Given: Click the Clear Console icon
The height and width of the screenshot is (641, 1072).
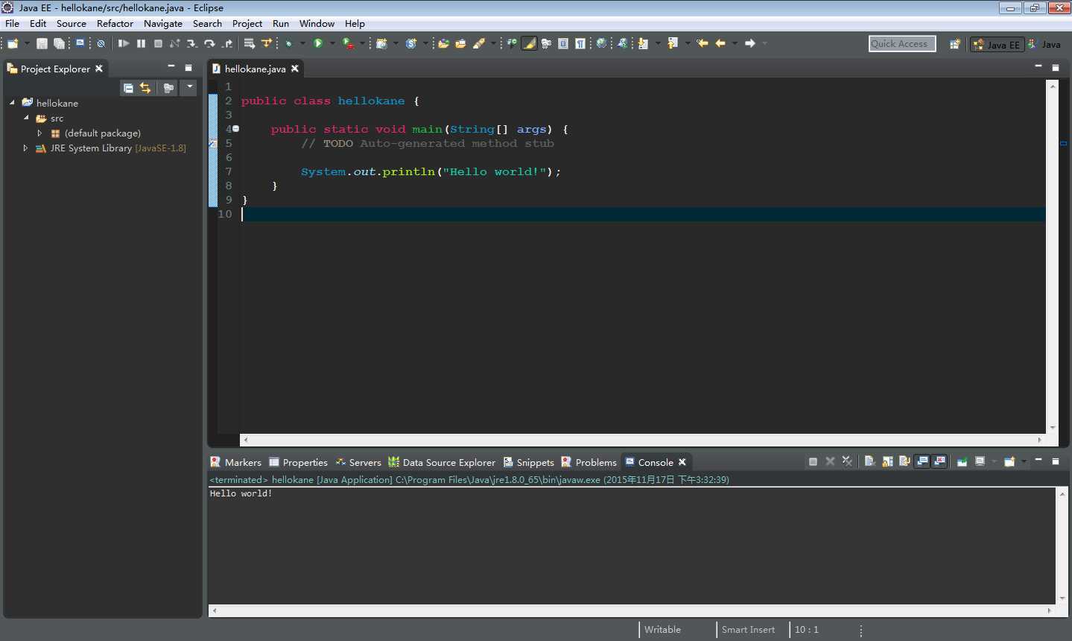Looking at the screenshot, I should tap(869, 462).
